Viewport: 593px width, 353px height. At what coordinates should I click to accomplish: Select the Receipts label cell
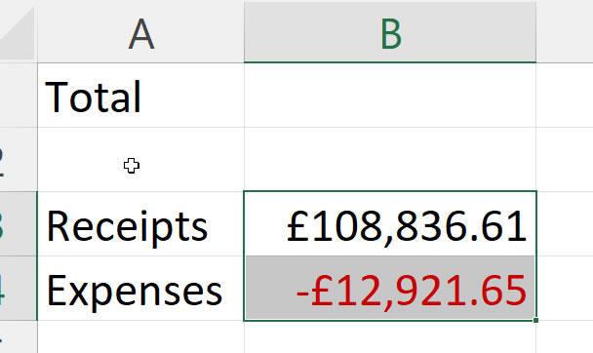tap(140, 223)
